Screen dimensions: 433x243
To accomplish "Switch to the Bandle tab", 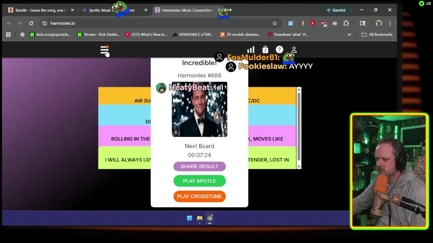I will (41, 10).
